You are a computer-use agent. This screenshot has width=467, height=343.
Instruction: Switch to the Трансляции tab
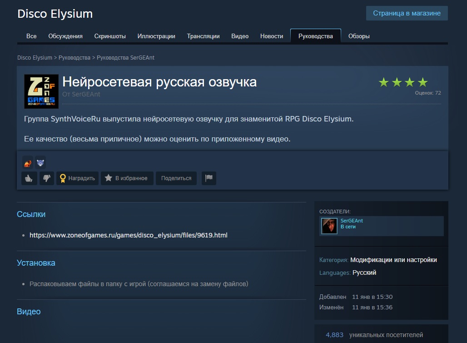(x=203, y=36)
